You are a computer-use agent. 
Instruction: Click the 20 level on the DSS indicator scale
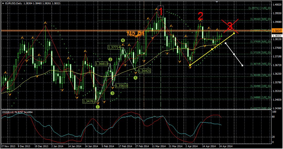[x=274, y=137]
